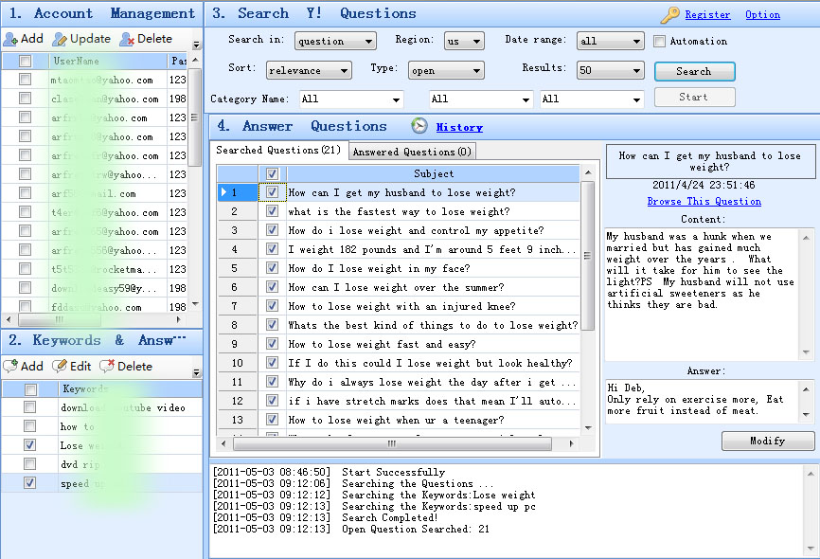
Task: Click the UserName column header
Action: point(108,61)
